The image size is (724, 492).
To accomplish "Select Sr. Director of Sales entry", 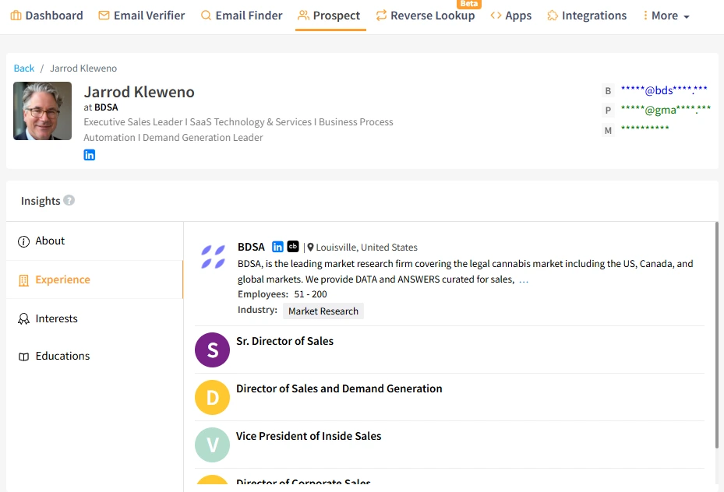I will [x=284, y=341].
